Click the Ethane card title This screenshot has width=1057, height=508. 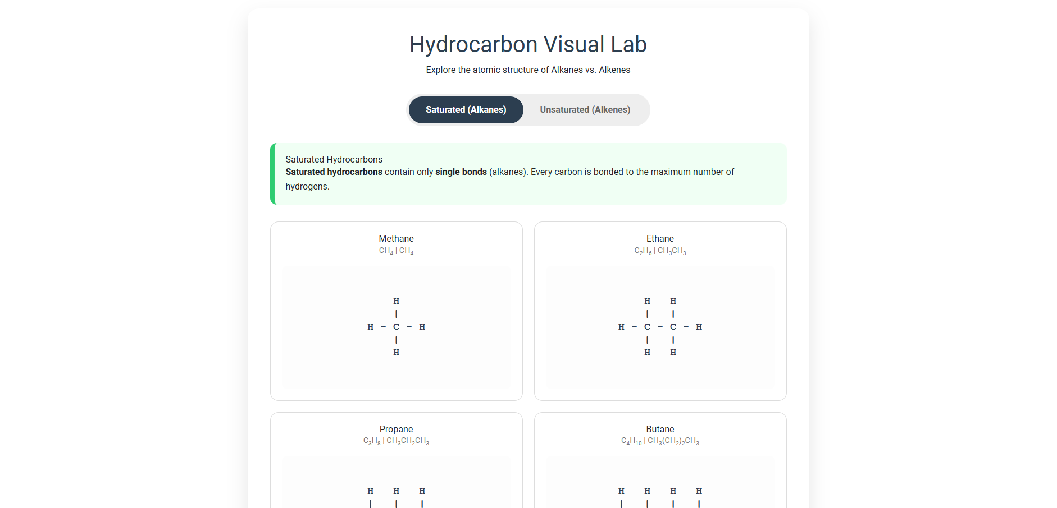[660, 238]
